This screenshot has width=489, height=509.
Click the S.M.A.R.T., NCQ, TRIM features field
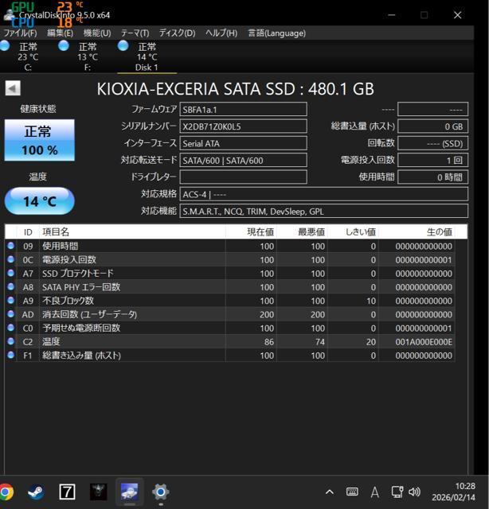pyautogui.click(x=324, y=211)
